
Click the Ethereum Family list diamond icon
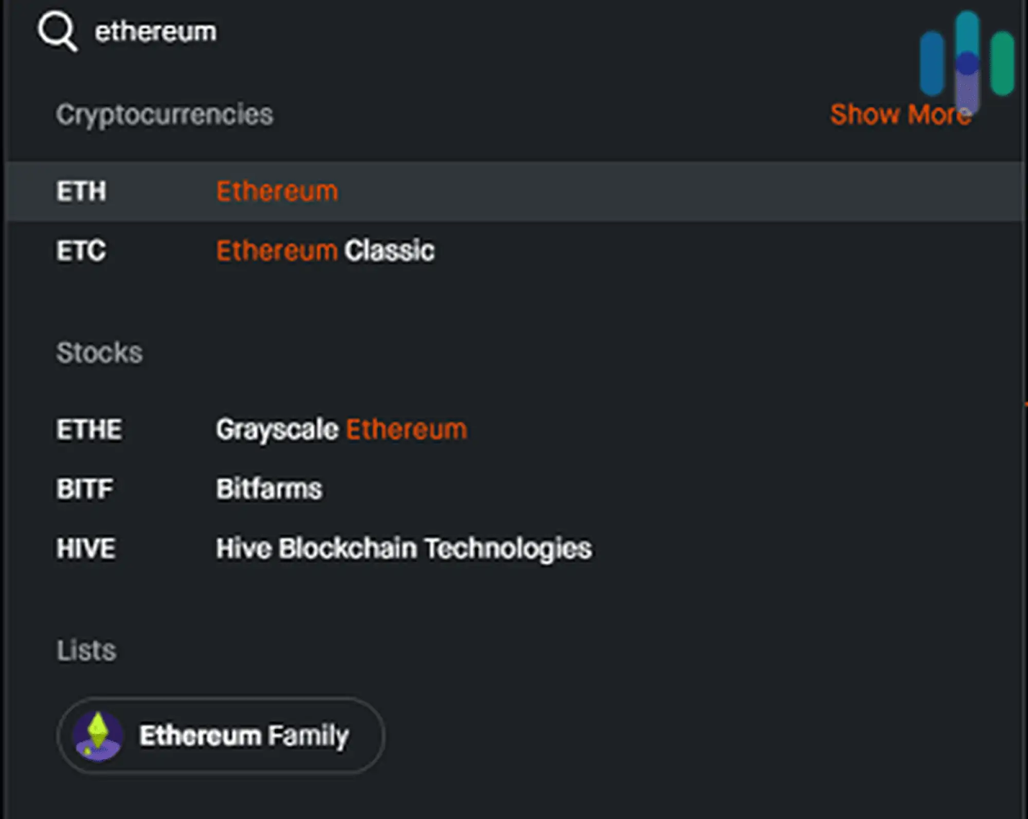pyautogui.click(x=98, y=735)
